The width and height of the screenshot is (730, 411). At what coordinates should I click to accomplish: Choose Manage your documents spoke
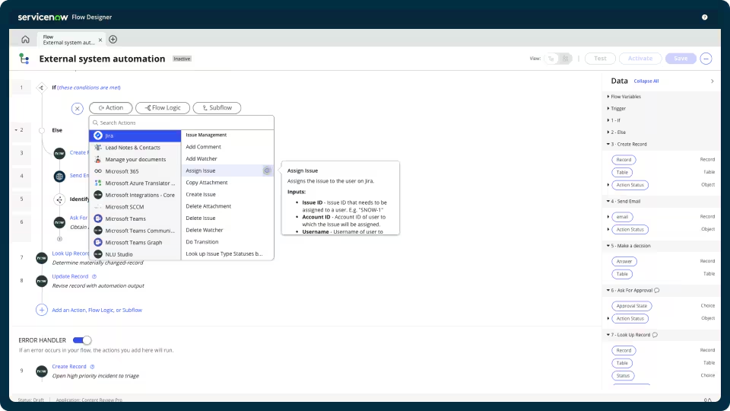point(135,159)
